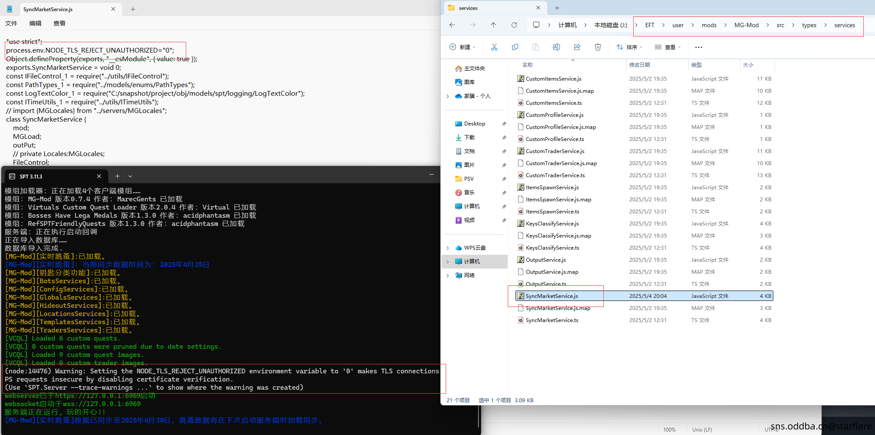
Task: Select SyncMarketService.js.map file
Action: (558, 308)
